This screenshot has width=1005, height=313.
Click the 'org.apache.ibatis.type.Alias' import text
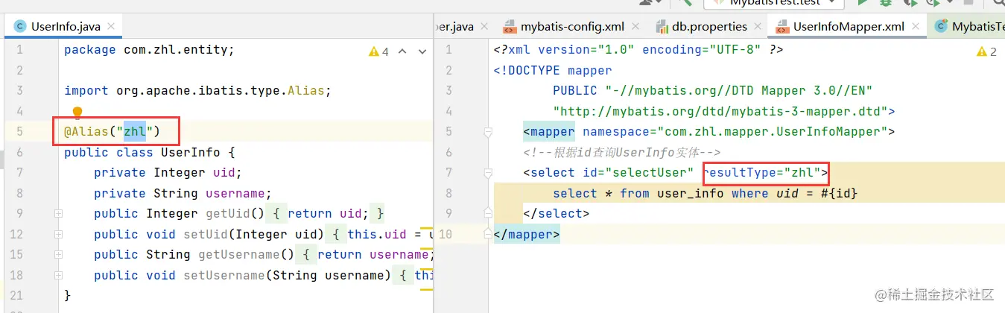coord(221,91)
